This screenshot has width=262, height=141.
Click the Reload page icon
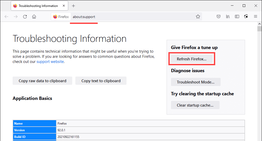(x=25, y=17)
